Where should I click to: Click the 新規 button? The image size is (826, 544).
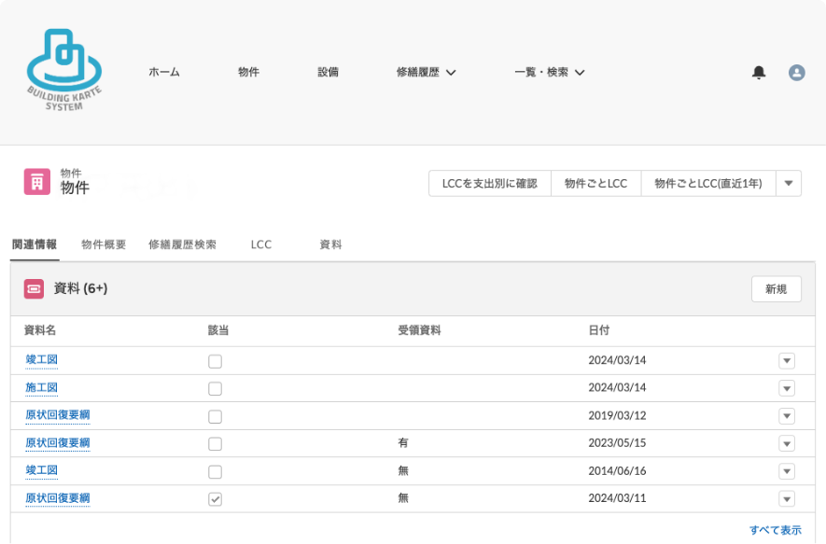pos(776,289)
